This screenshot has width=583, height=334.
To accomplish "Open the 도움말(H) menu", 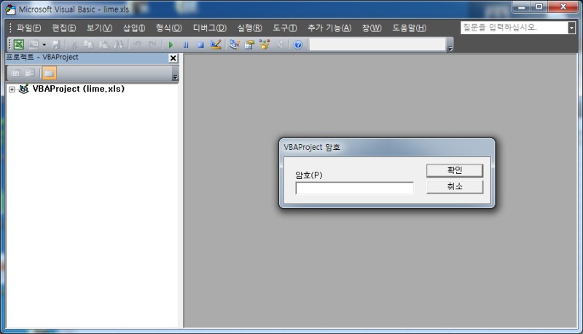I will 410,28.
